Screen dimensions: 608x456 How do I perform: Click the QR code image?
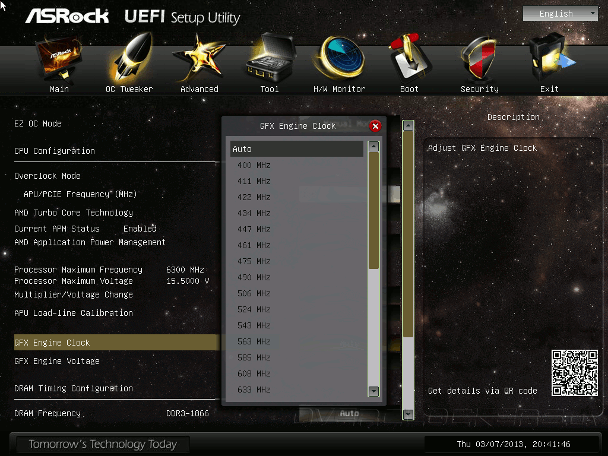tap(574, 373)
